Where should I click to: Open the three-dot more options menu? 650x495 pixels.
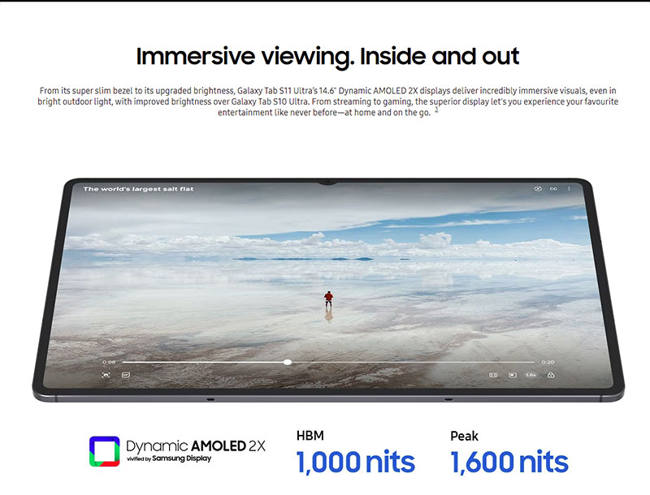point(569,189)
